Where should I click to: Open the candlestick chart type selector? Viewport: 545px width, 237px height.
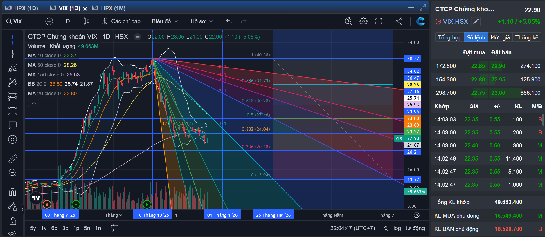(86, 21)
